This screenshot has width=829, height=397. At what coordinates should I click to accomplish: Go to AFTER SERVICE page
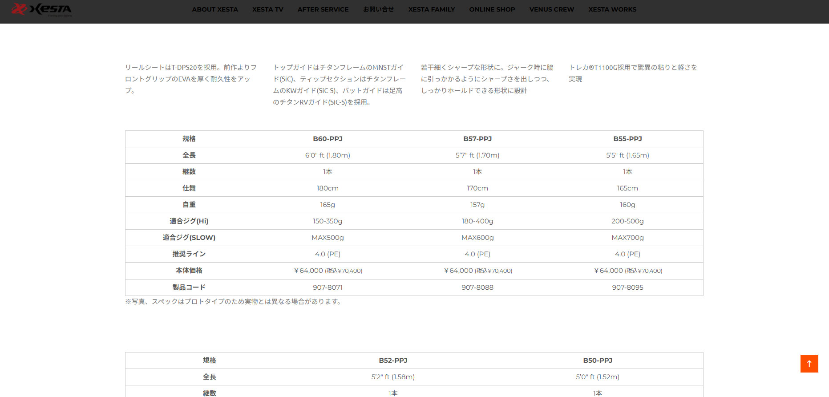click(323, 9)
